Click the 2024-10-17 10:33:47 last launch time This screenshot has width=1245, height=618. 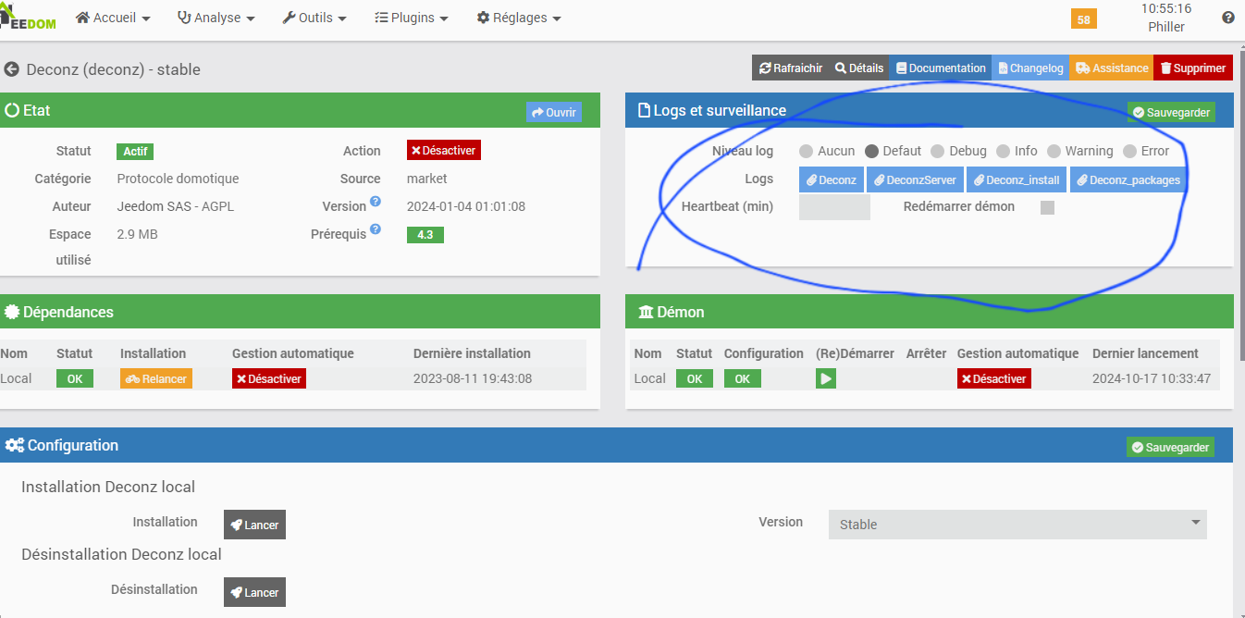pyautogui.click(x=1152, y=378)
